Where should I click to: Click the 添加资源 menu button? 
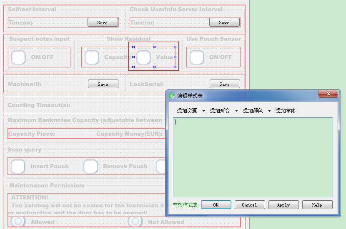(x=187, y=111)
